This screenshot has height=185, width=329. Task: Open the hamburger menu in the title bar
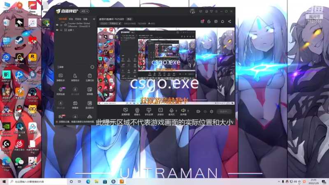pos(216,12)
